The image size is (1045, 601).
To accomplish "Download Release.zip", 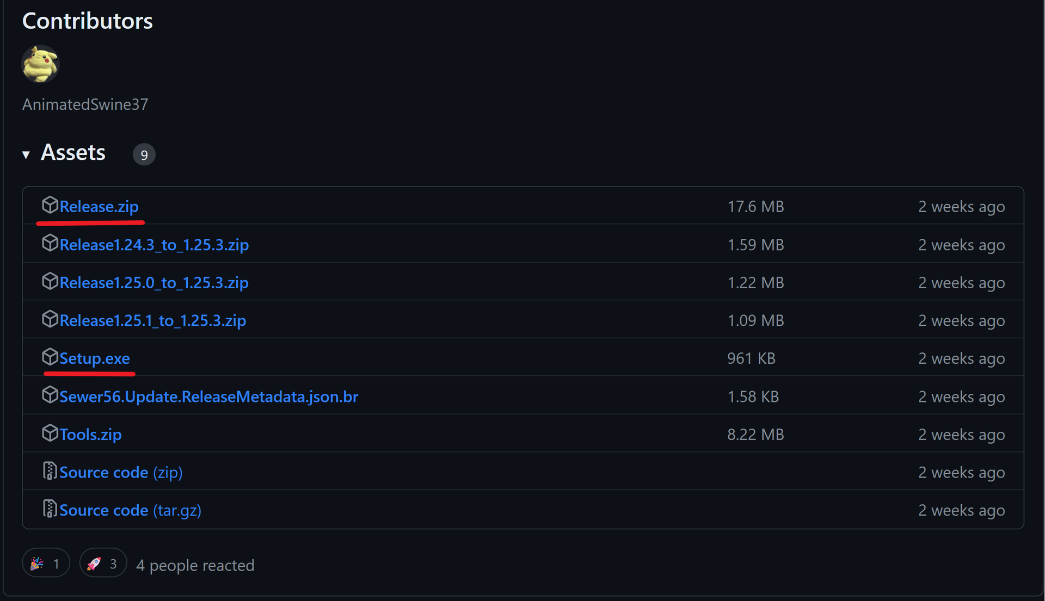I will pyautogui.click(x=99, y=207).
